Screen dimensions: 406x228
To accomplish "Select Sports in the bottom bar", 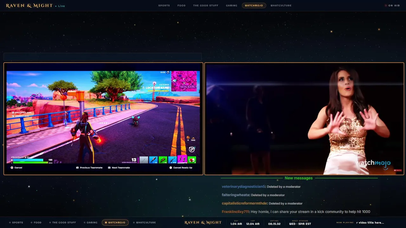I will coord(16,223).
